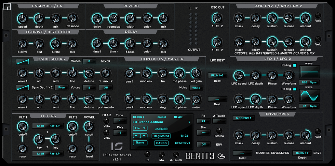Click the CLICK > label in the display
The width and height of the screenshot is (335, 166).
tap(139, 117)
